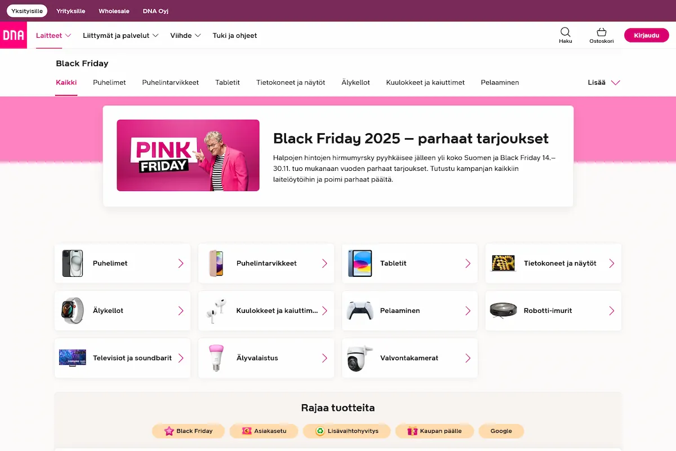The height and width of the screenshot is (451, 676).
Task: Click the DNA logo home icon
Action: 14,35
